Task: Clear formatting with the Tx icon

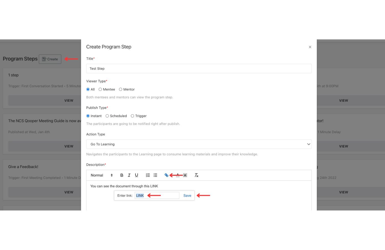Action: point(196,175)
